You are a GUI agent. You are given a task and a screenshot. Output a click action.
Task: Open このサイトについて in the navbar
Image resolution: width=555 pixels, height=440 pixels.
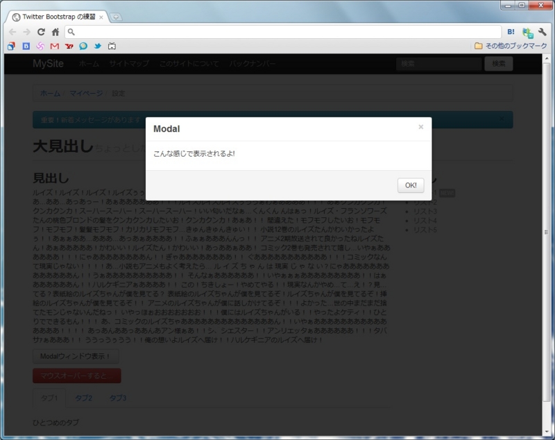(x=189, y=64)
